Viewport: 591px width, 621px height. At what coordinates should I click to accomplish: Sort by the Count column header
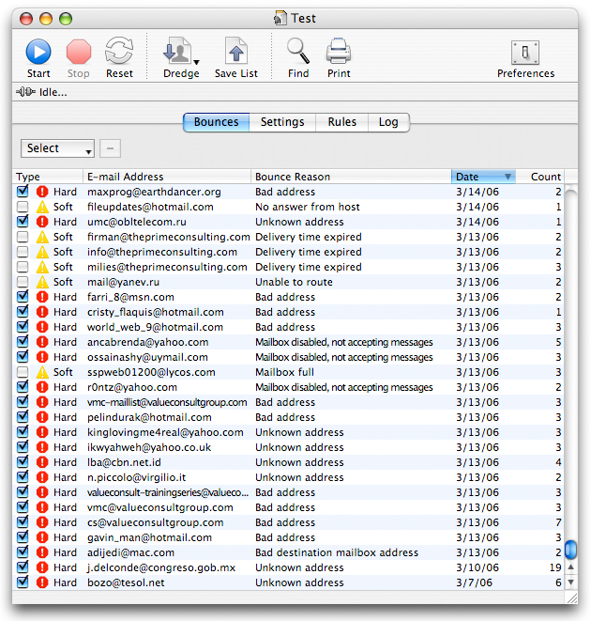540,177
